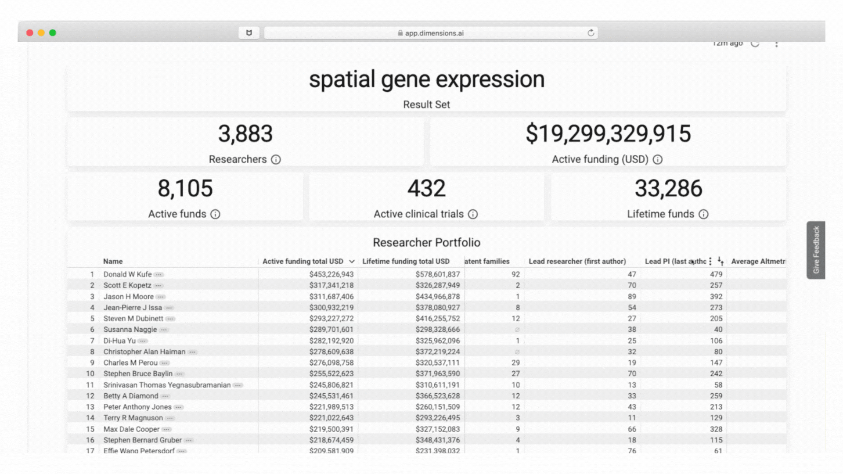
Task: Click the app.dimensions.ai address bar
Action: (430, 33)
